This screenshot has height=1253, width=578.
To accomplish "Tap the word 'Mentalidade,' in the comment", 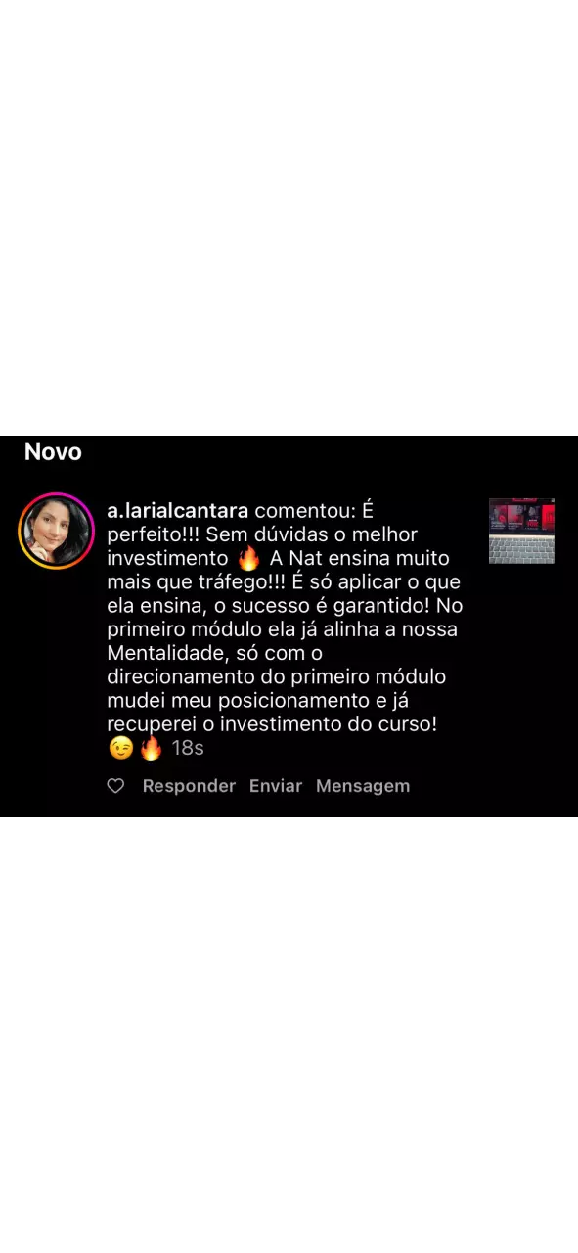I will point(167,653).
